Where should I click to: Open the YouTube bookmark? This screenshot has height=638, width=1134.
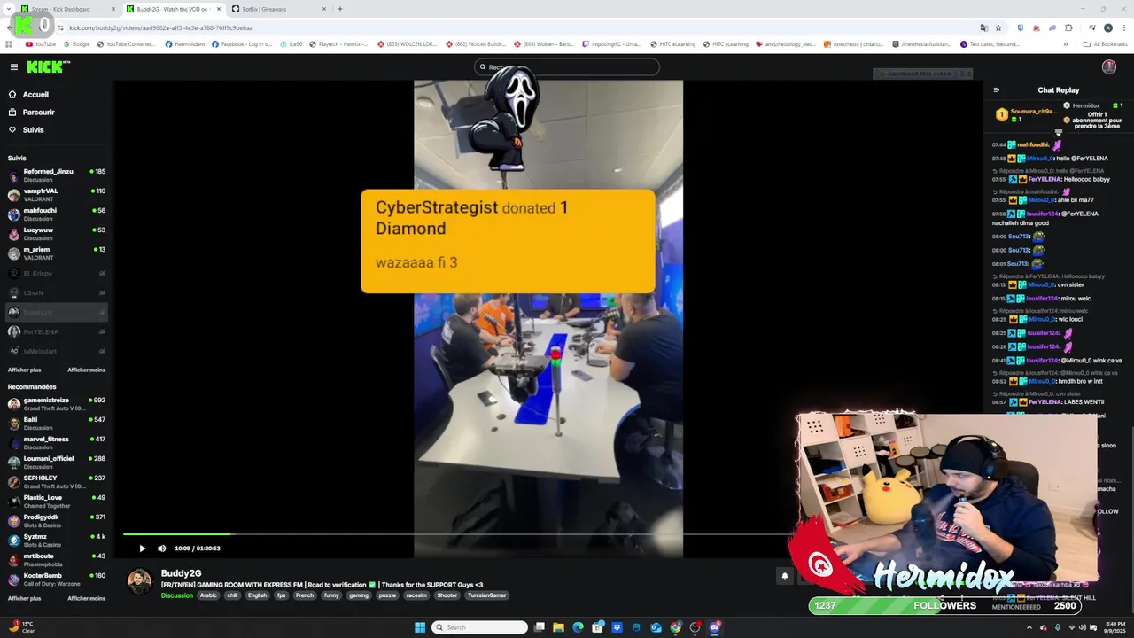[41, 44]
